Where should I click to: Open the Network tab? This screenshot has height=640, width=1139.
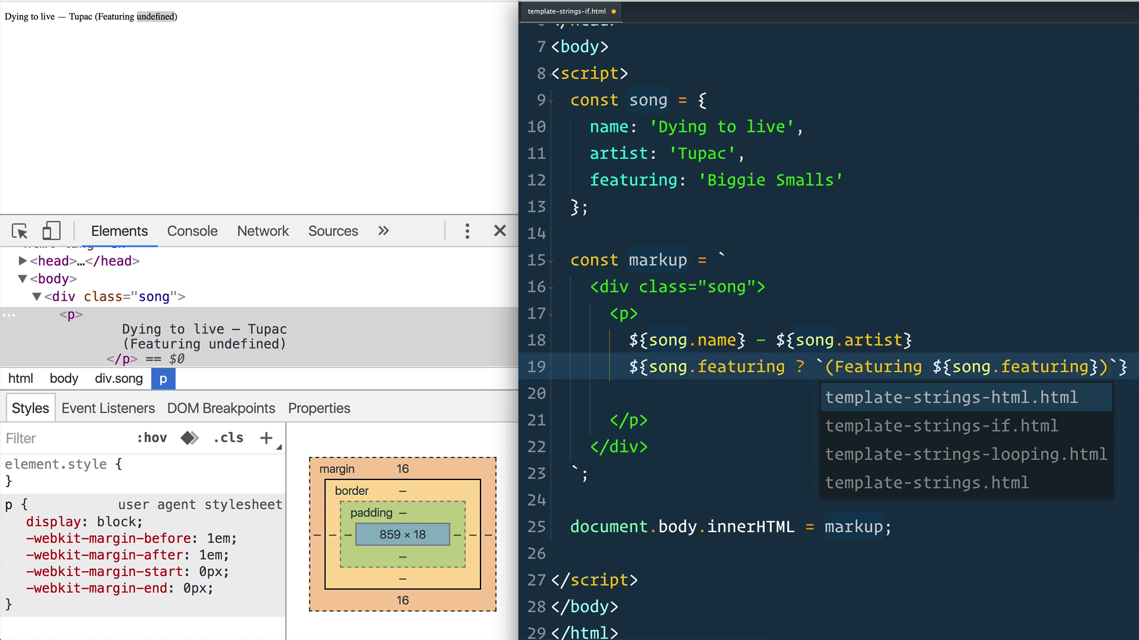click(x=263, y=231)
